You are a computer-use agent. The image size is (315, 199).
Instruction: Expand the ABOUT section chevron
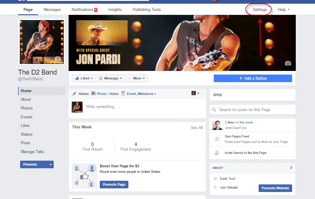pos(291,168)
